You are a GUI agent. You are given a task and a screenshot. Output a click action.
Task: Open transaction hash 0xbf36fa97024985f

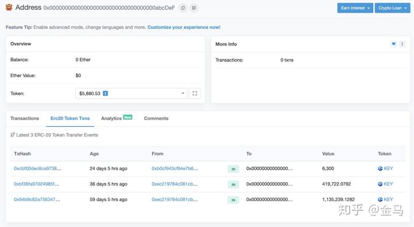point(36,184)
